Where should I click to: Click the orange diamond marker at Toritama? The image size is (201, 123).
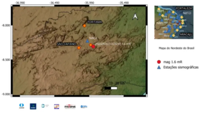click(84, 26)
